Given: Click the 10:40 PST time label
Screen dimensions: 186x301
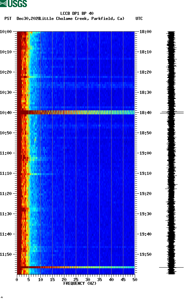Looking at the screenshot, I should click(x=6, y=113).
